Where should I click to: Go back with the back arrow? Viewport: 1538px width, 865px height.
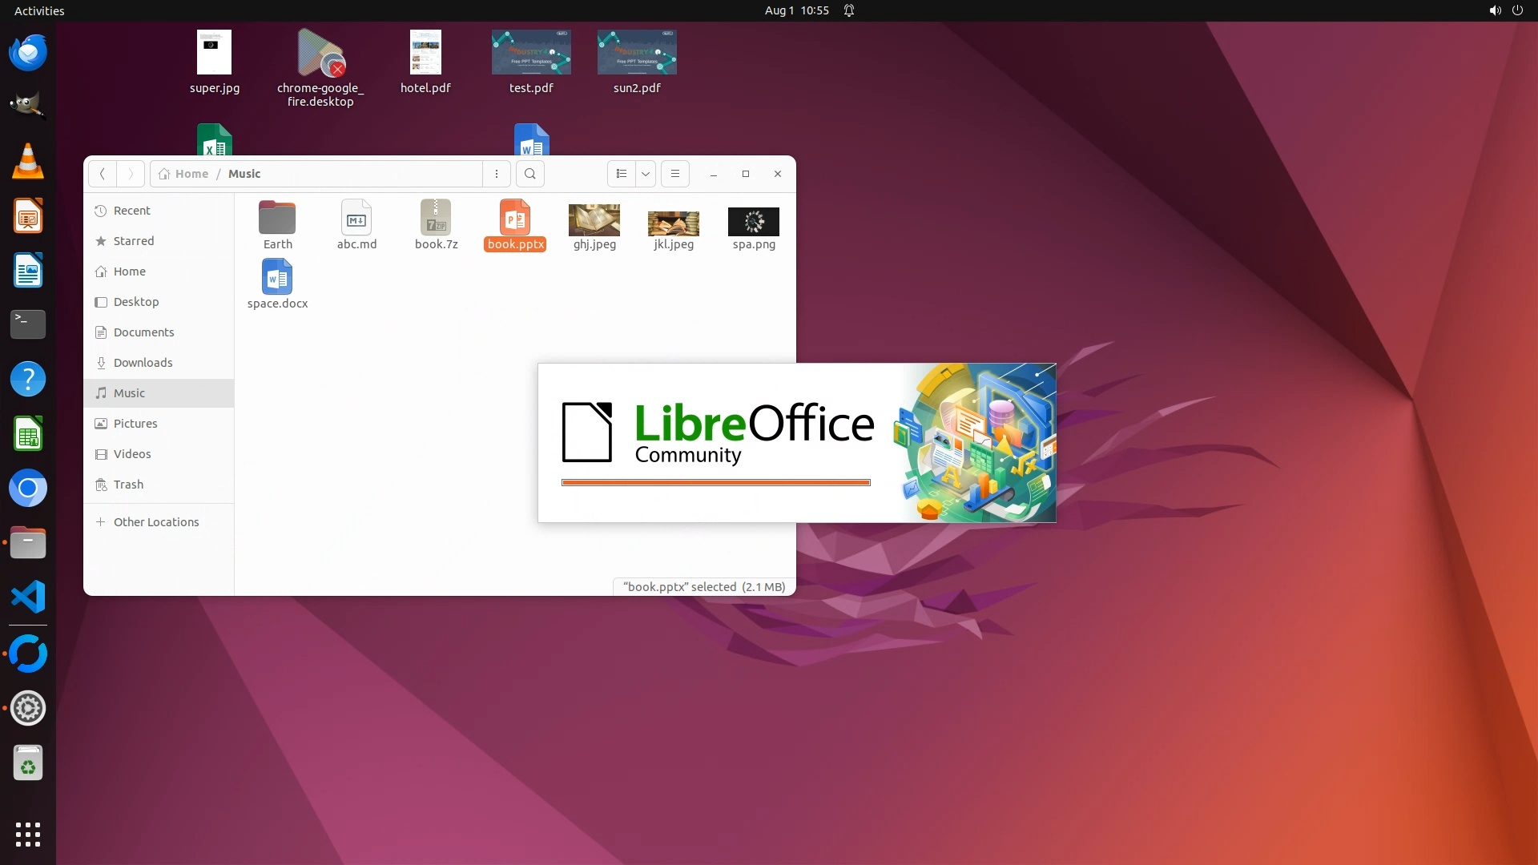pos(102,174)
